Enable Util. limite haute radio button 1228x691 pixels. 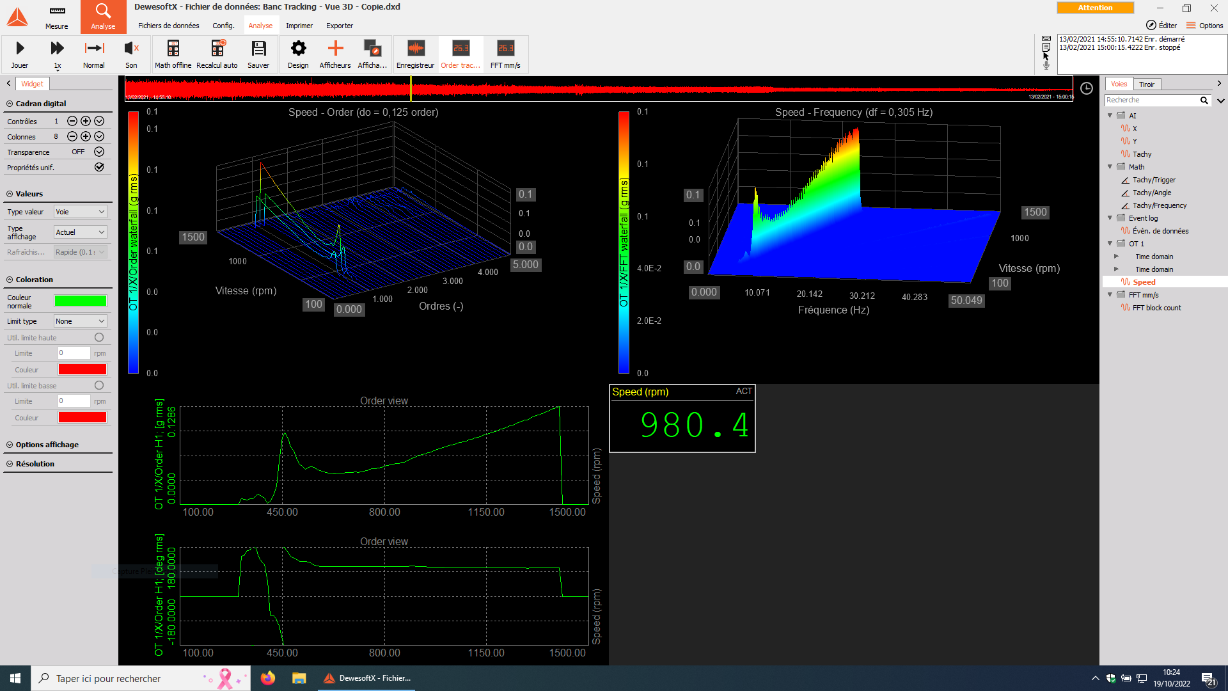99,337
